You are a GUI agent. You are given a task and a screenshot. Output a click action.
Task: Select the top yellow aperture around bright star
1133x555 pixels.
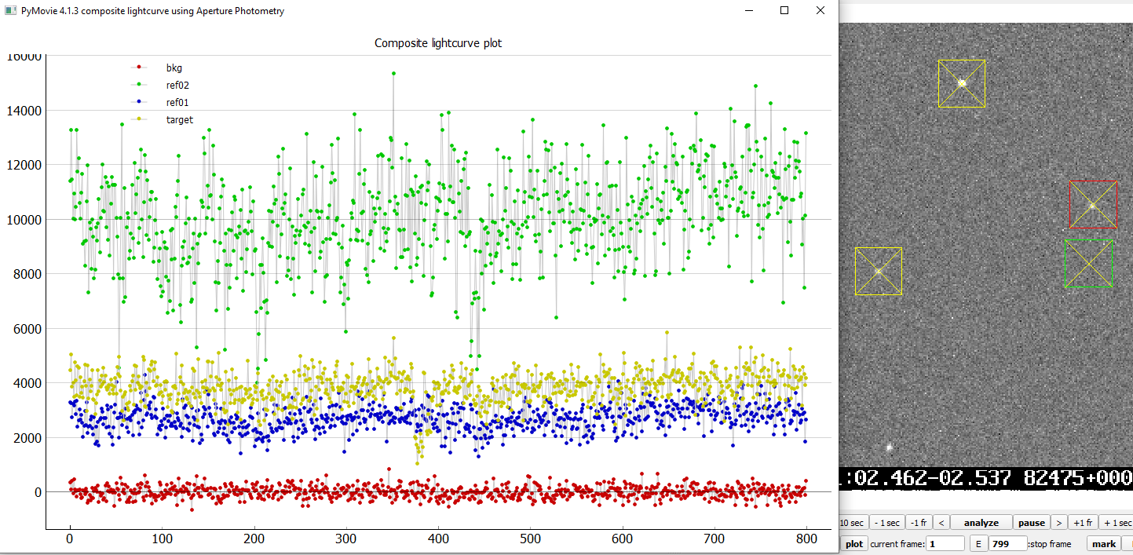coord(962,83)
